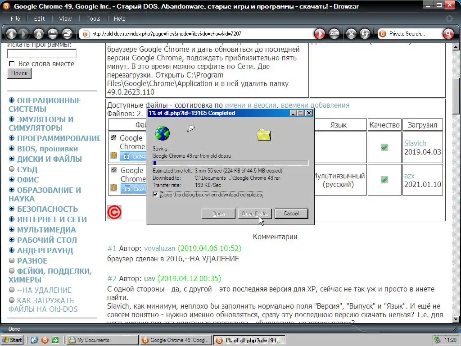Open the Tools menu
Image resolution: width=461 pixels, height=346 pixels.
(x=93, y=18)
